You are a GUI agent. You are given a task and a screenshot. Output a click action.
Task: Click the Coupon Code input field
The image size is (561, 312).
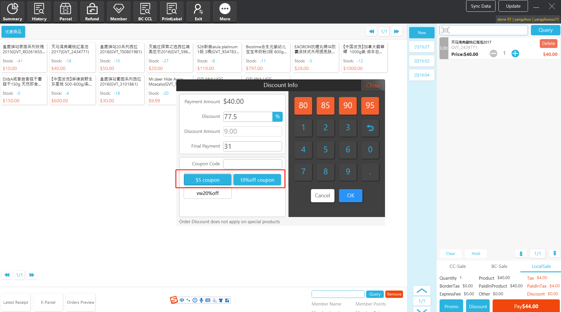[252, 164]
